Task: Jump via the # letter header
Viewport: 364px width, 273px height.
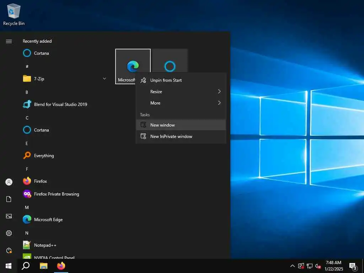Action: click(27, 66)
